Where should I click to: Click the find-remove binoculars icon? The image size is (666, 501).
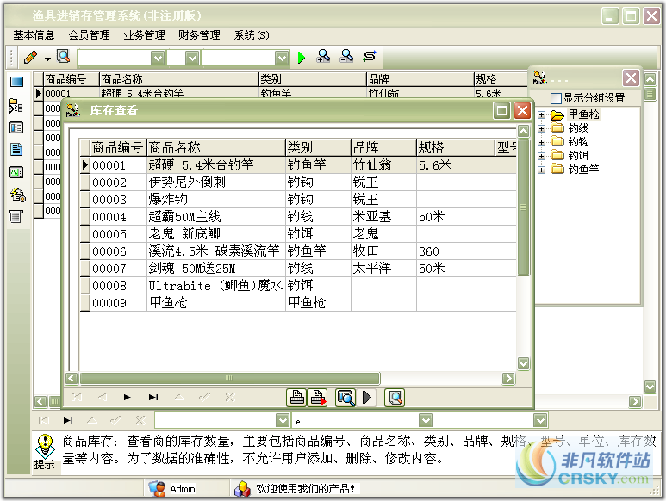[346, 57]
